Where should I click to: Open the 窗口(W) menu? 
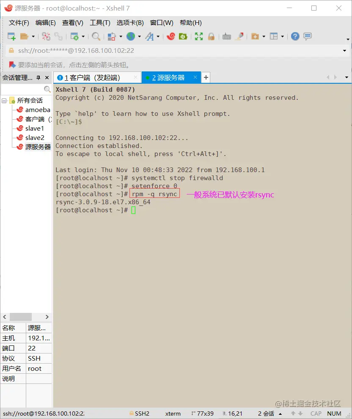click(162, 23)
